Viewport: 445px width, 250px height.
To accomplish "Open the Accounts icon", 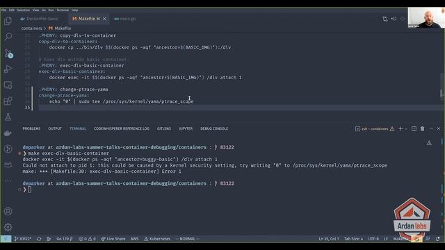I will tap(8, 211).
